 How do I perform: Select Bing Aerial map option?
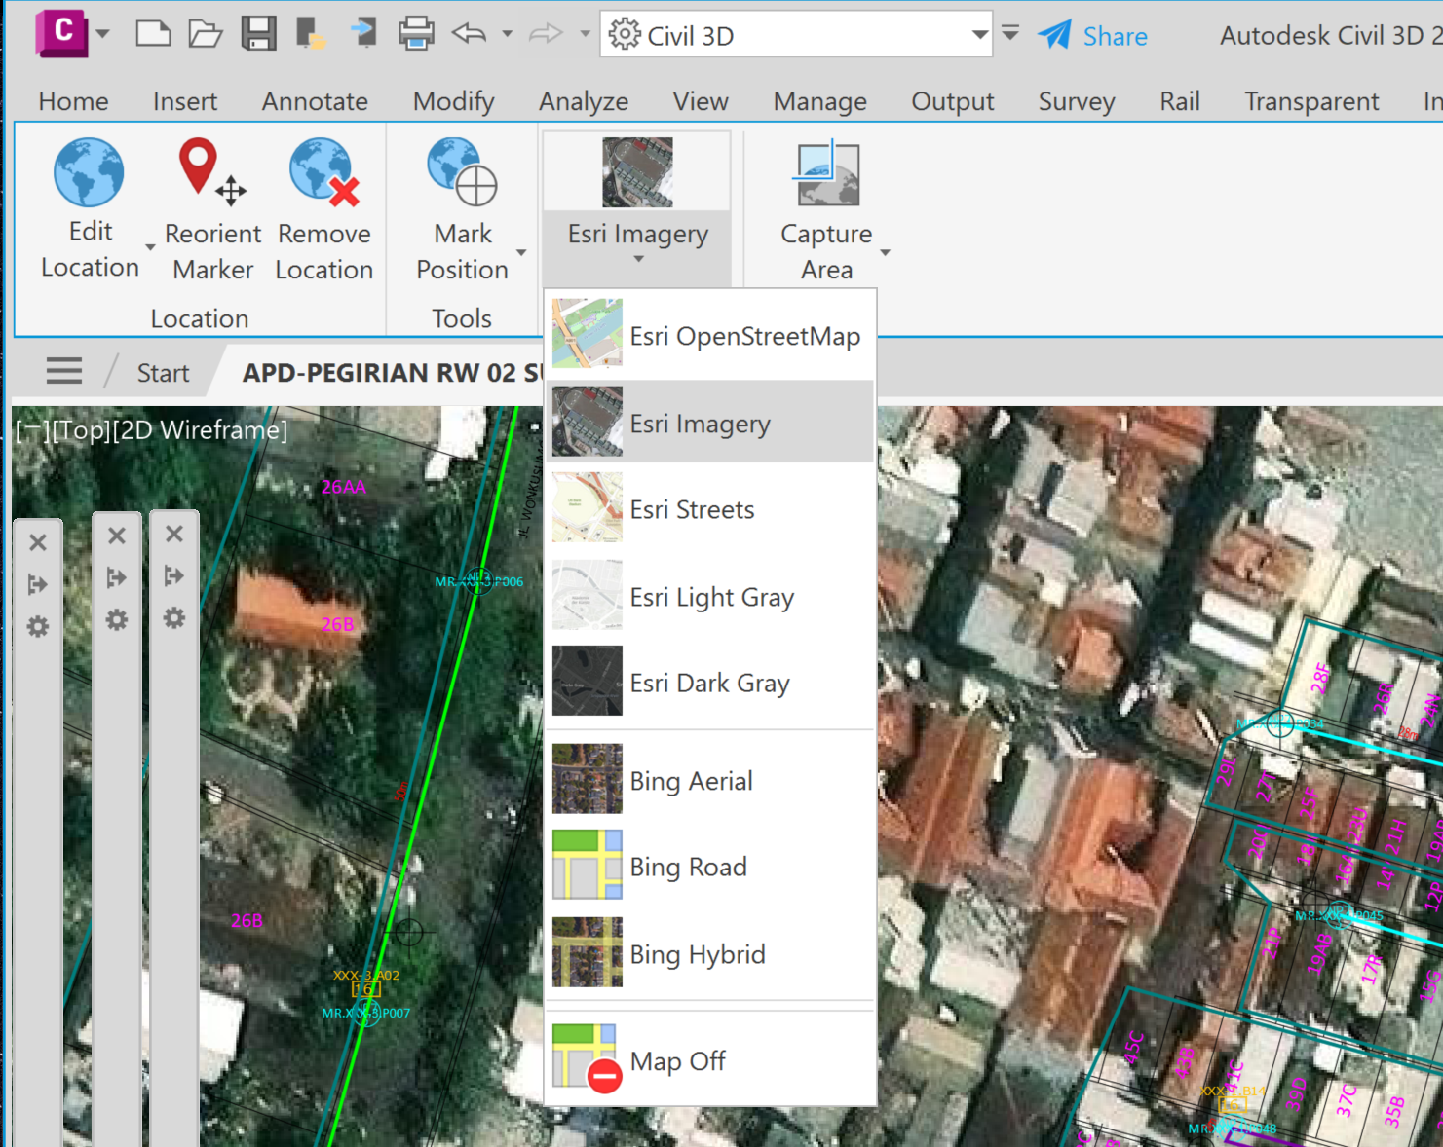click(x=710, y=780)
